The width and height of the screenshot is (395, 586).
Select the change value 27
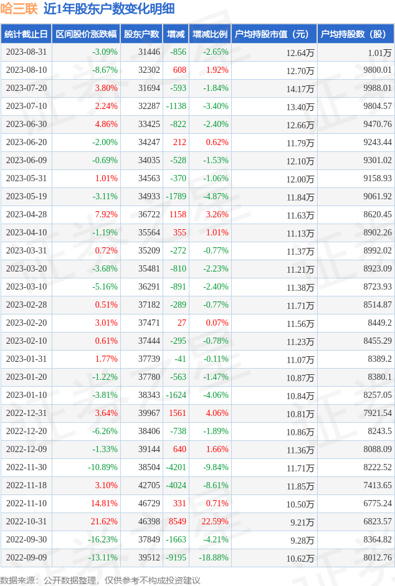(182, 323)
